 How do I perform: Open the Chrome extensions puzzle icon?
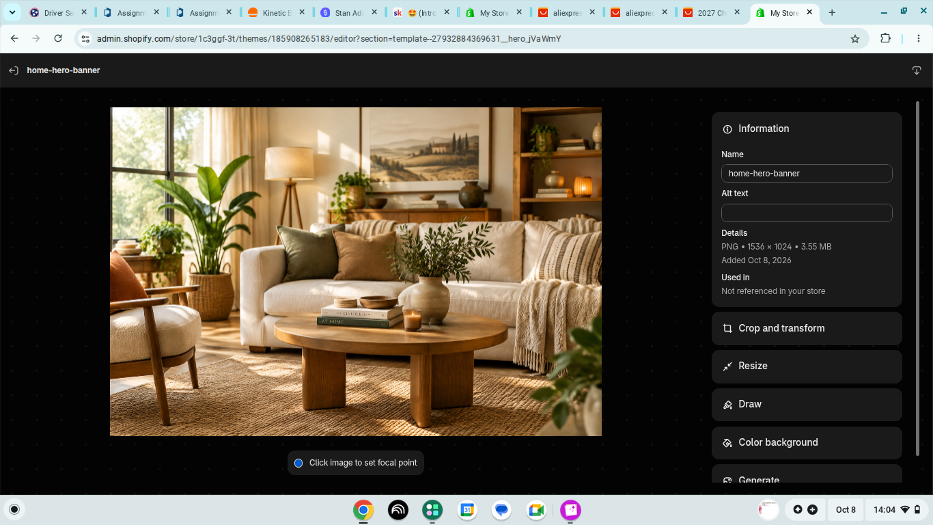click(886, 39)
